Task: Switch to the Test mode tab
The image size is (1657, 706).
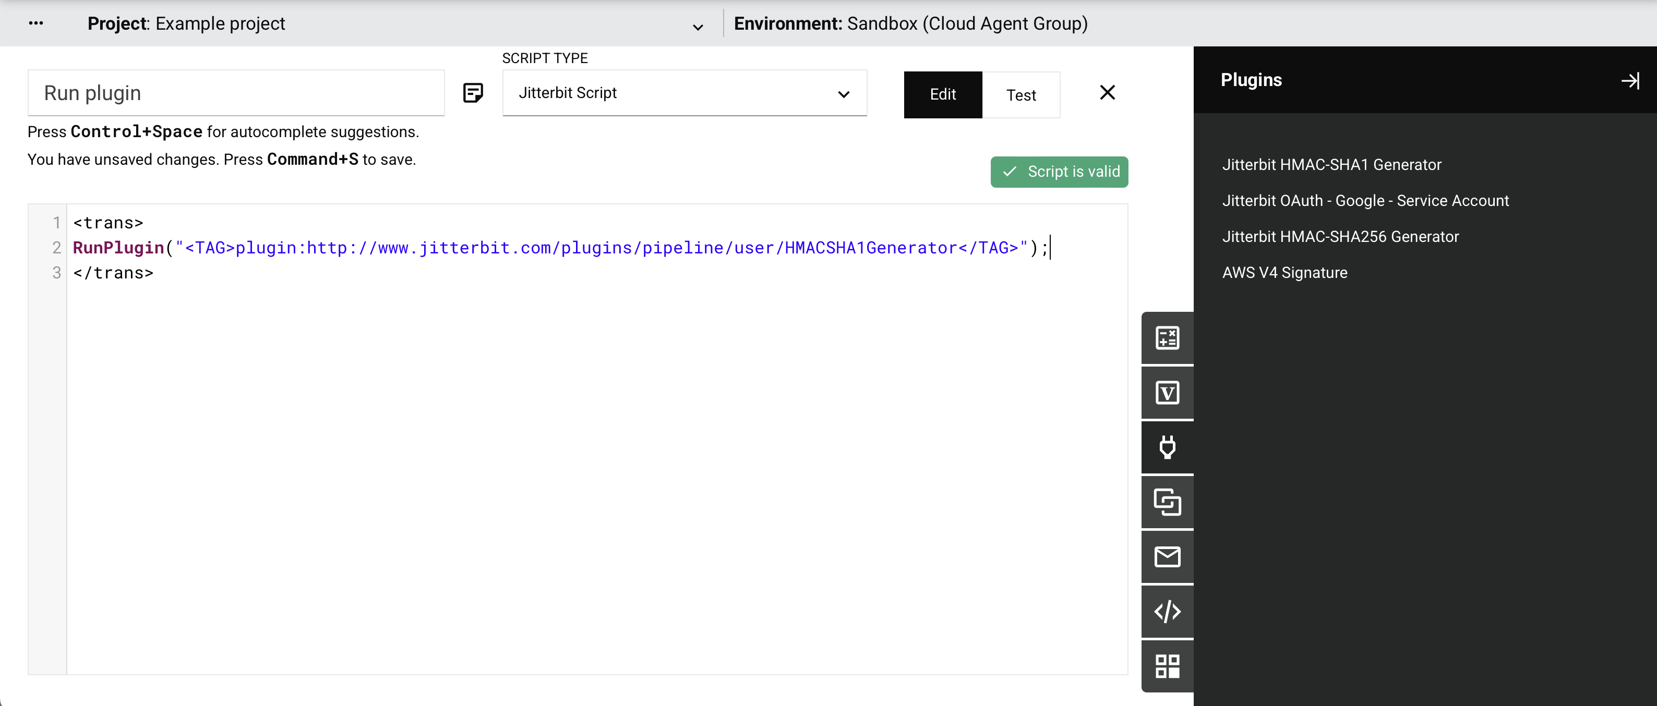Action: tap(1020, 95)
